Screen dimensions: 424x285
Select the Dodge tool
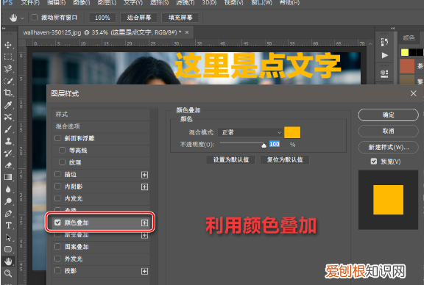8,201
